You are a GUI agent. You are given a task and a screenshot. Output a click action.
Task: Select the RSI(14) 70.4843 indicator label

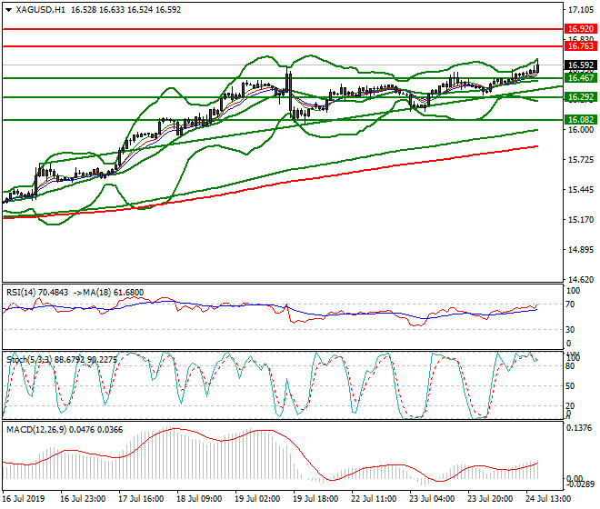pyautogui.click(x=37, y=293)
